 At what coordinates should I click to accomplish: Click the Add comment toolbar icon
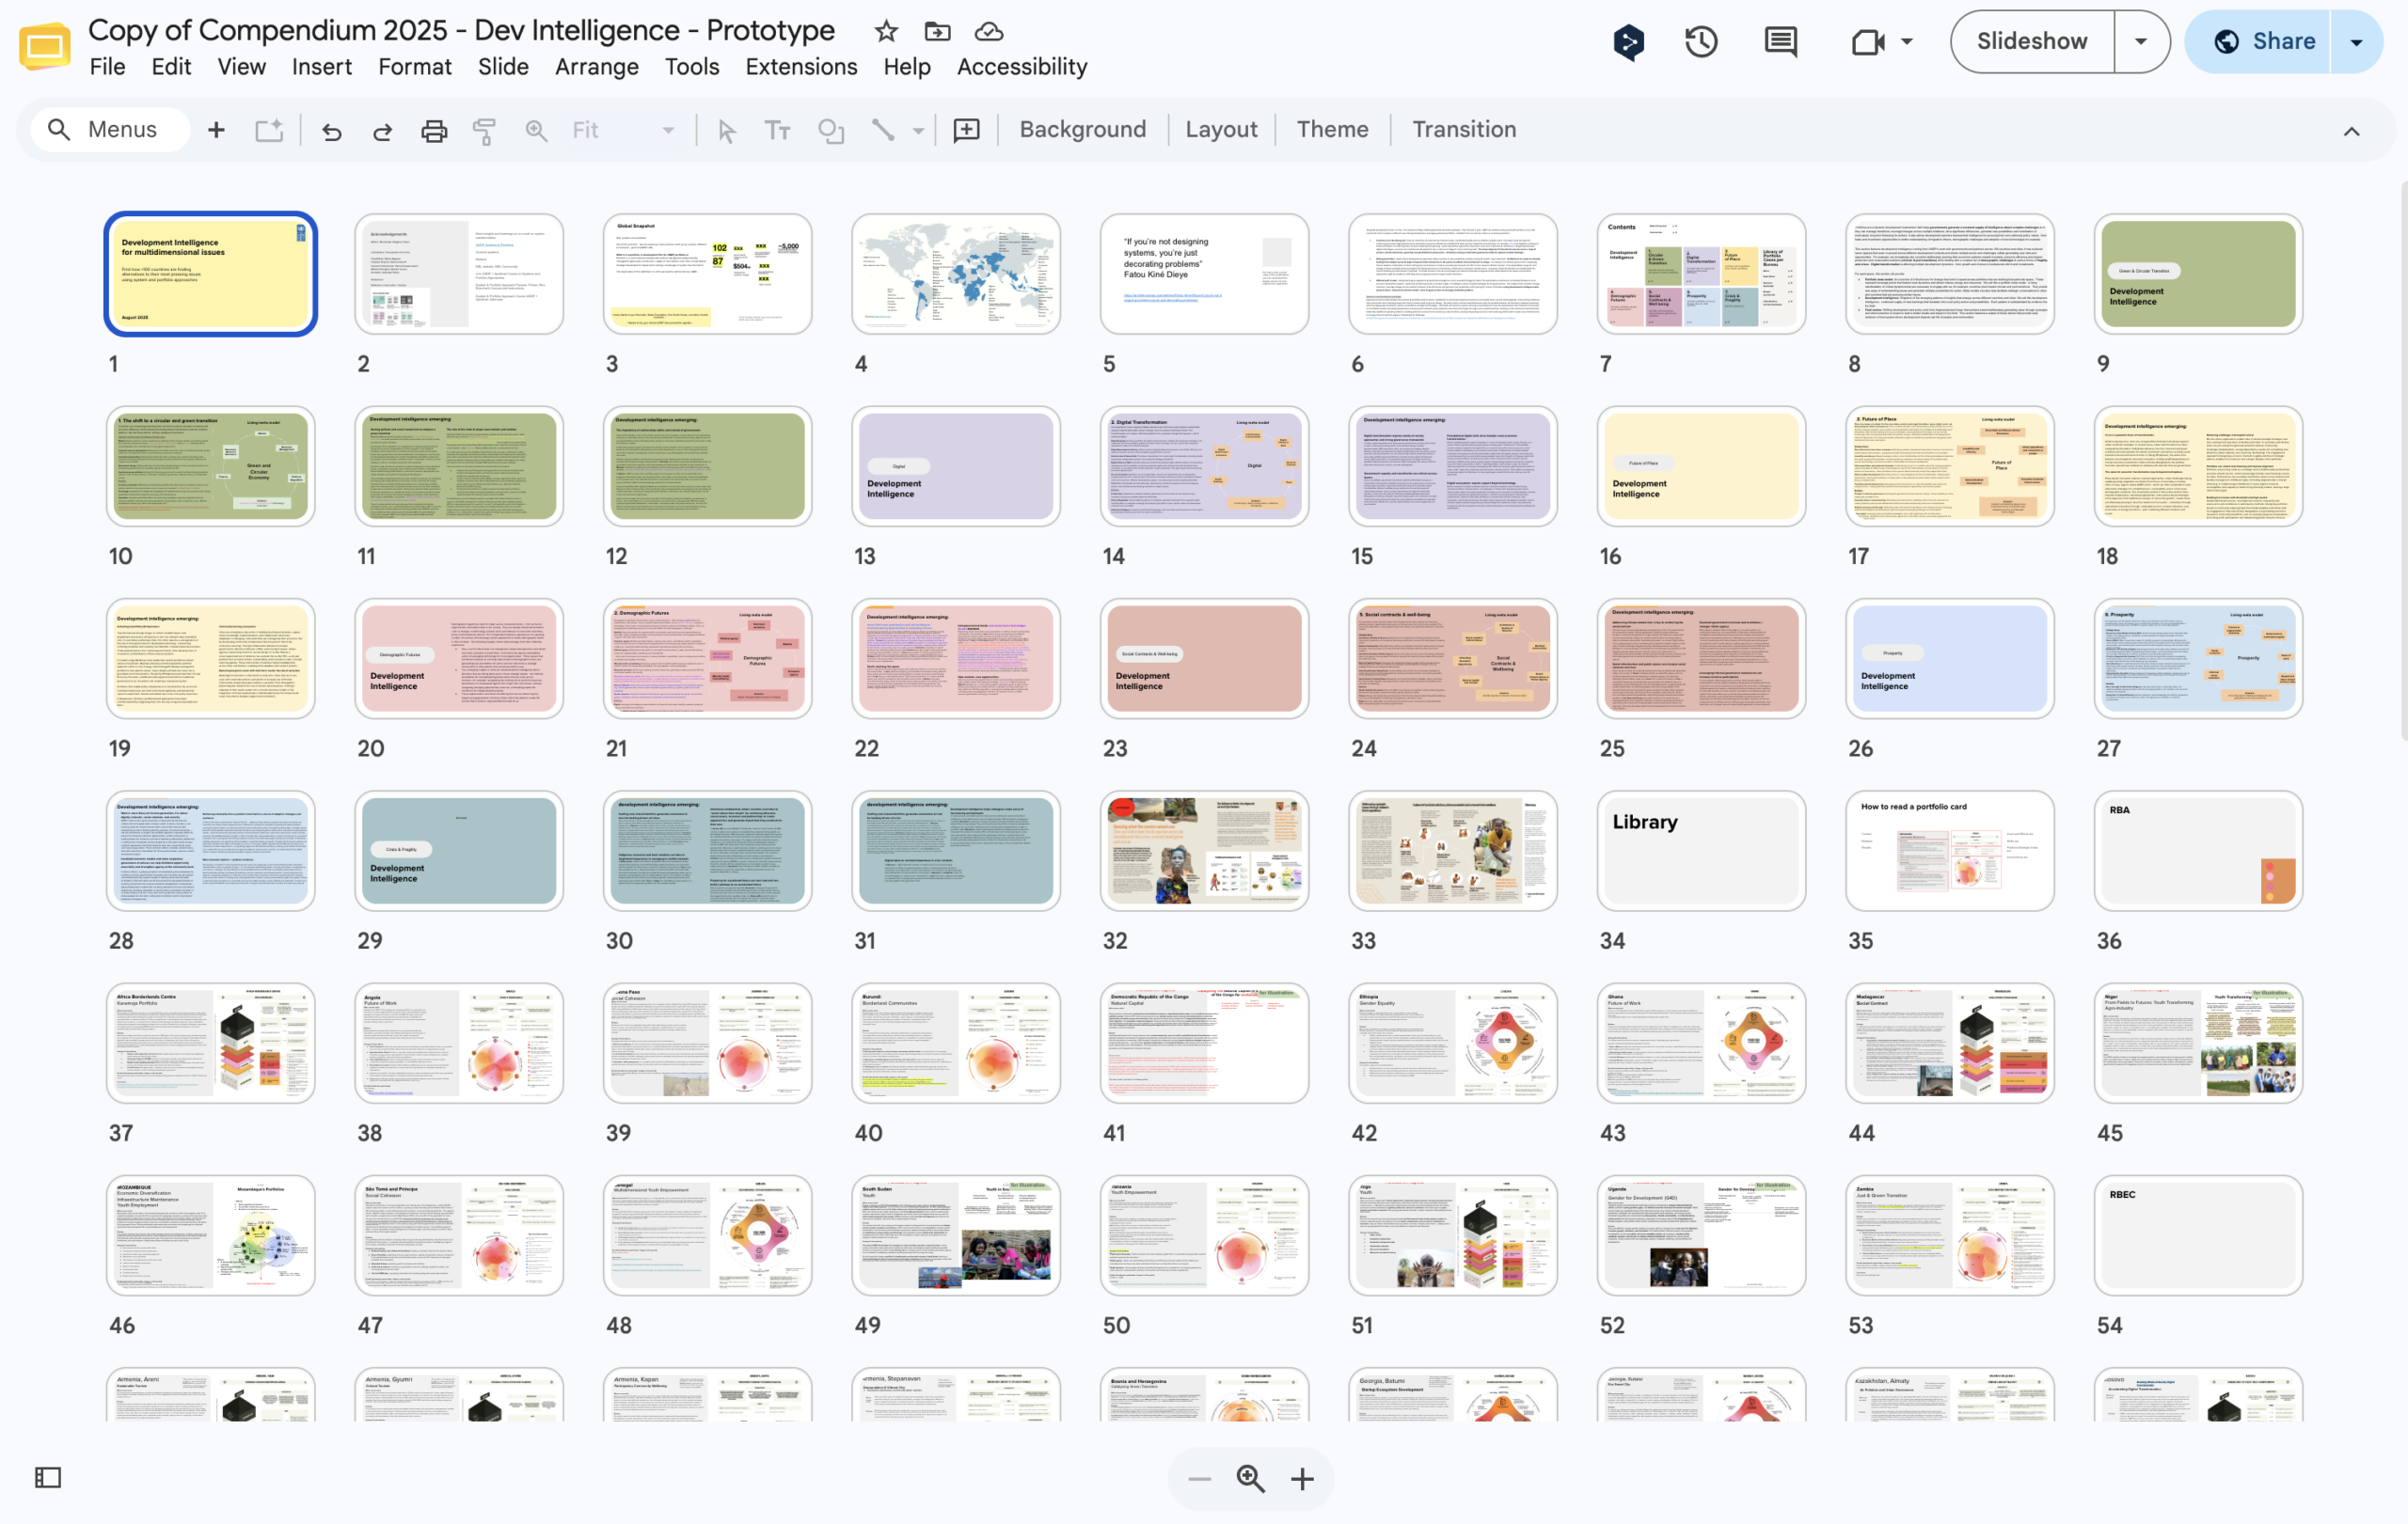(966, 131)
